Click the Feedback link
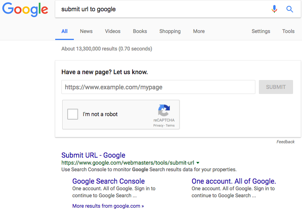The width and height of the screenshot is (302, 212). pyautogui.click(x=286, y=142)
